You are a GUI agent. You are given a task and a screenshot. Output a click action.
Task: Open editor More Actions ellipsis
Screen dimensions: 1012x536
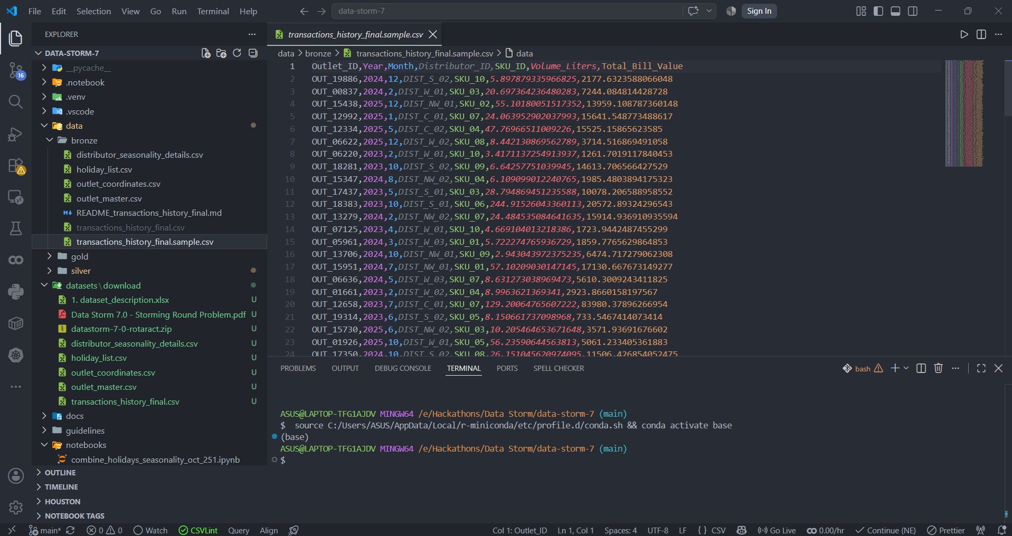(998, 34)
